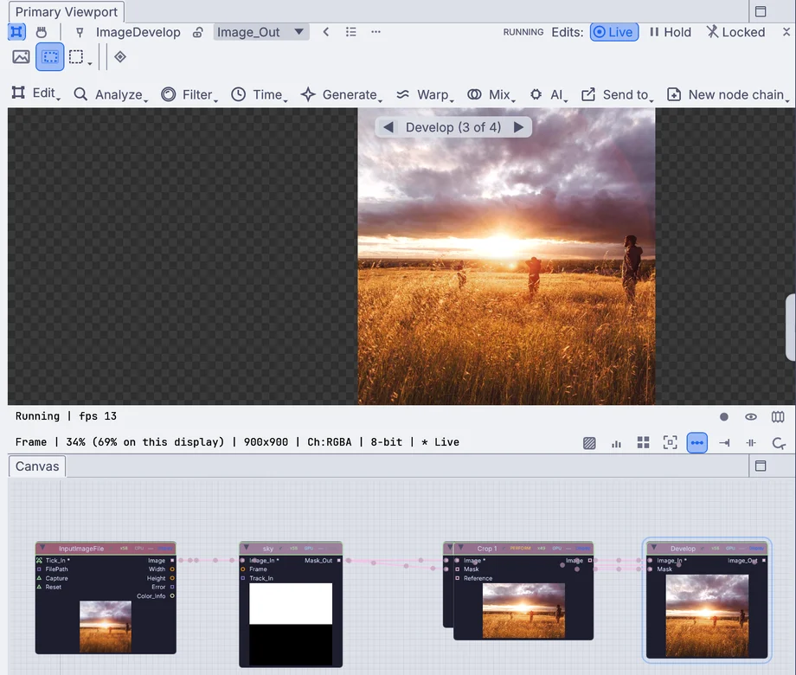Go to previous Develop node with left arrow
The width and height of the screenshot is (796, 675).
388,127
